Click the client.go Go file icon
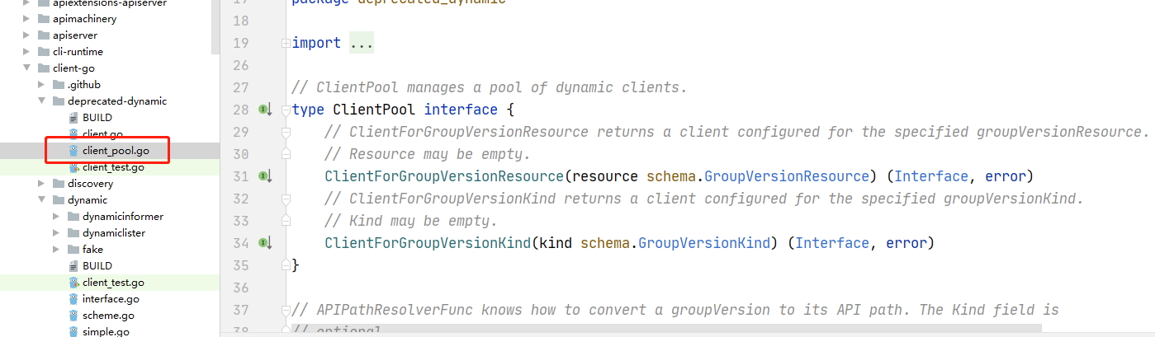The image size is (1155, 337). pyautogui.click(x=73, y=134)
